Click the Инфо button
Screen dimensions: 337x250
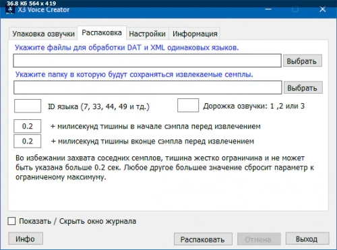(26, 239)
